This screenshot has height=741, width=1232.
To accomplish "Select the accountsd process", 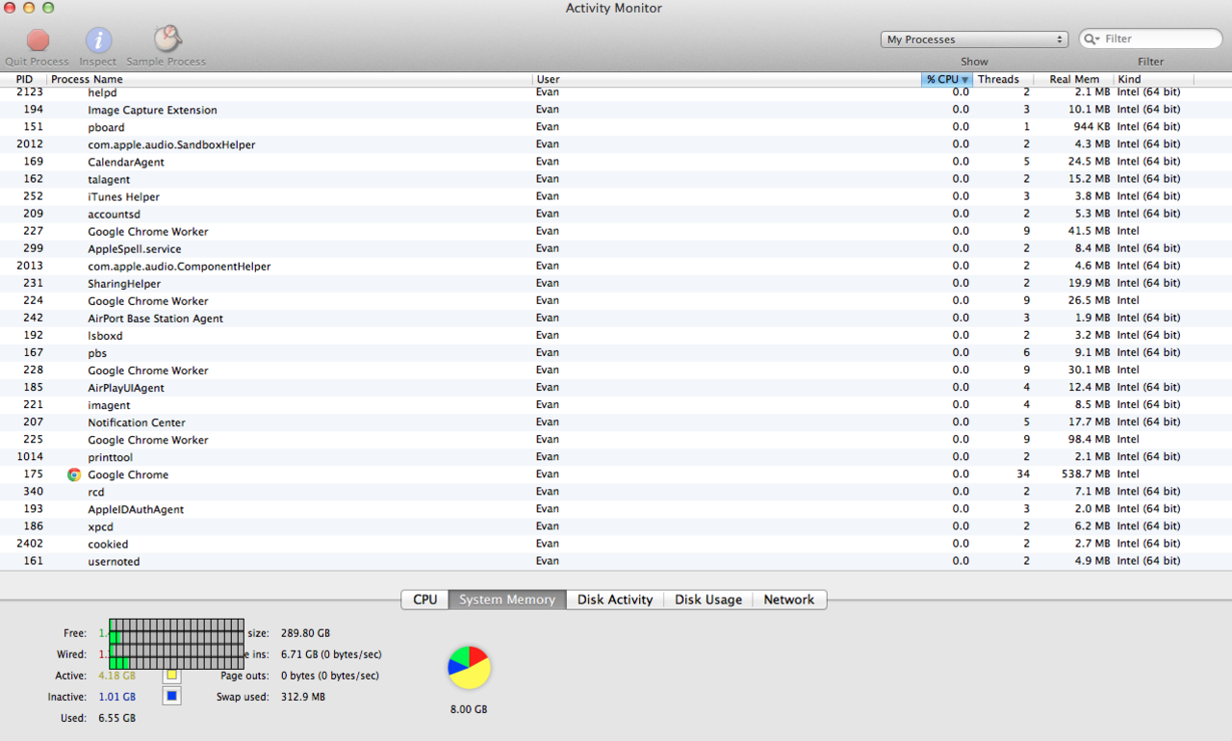I will tap(616, 214).
